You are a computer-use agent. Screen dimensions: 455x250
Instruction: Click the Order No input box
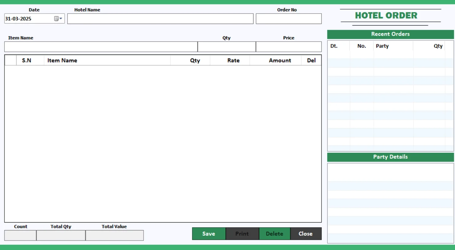coord(289,19)
